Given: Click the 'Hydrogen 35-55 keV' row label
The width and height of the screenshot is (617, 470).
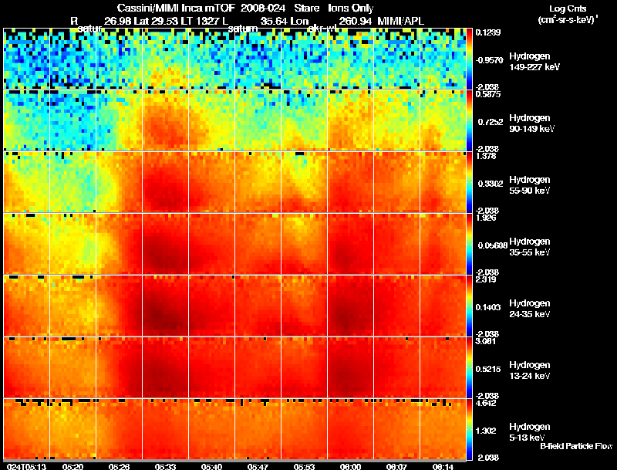Looking at the screenshot, I should tap(529, 247).
